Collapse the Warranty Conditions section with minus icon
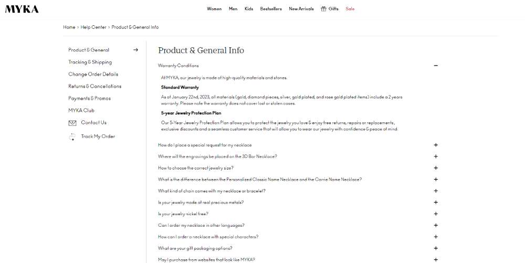 coord(436,66)
